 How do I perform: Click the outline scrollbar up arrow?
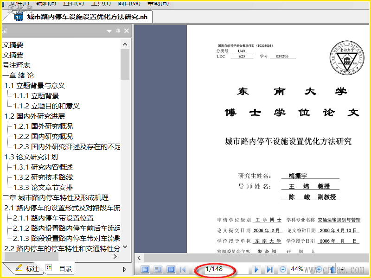(x=125, y=44)
